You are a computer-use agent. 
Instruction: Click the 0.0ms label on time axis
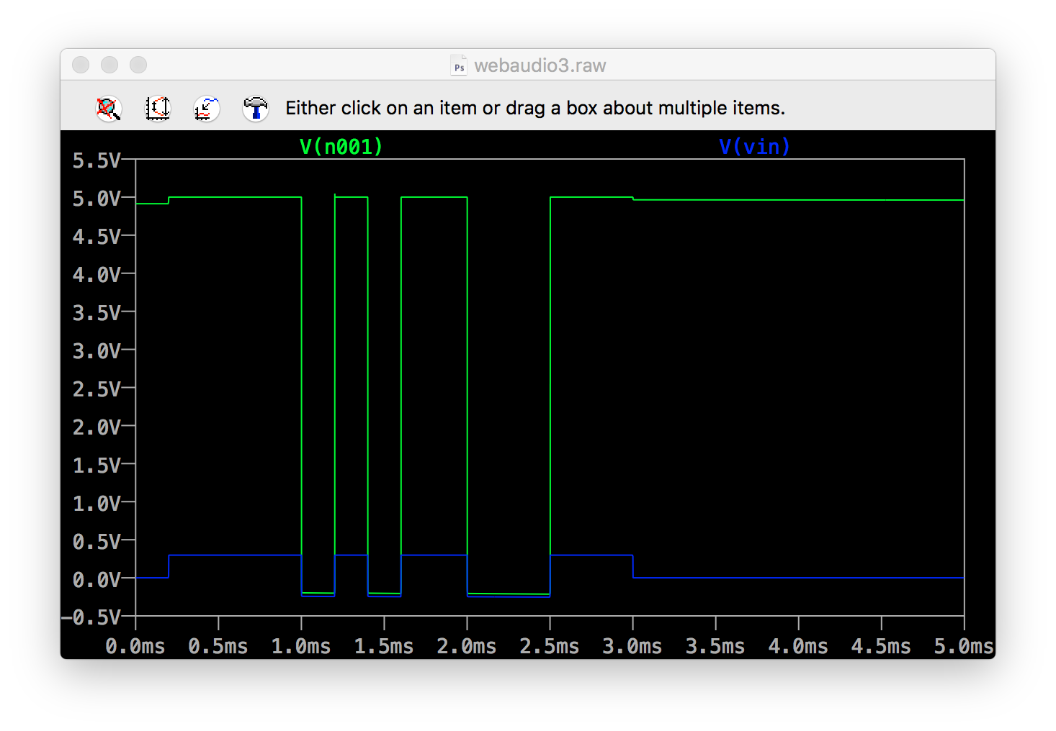tap(135, 646)
